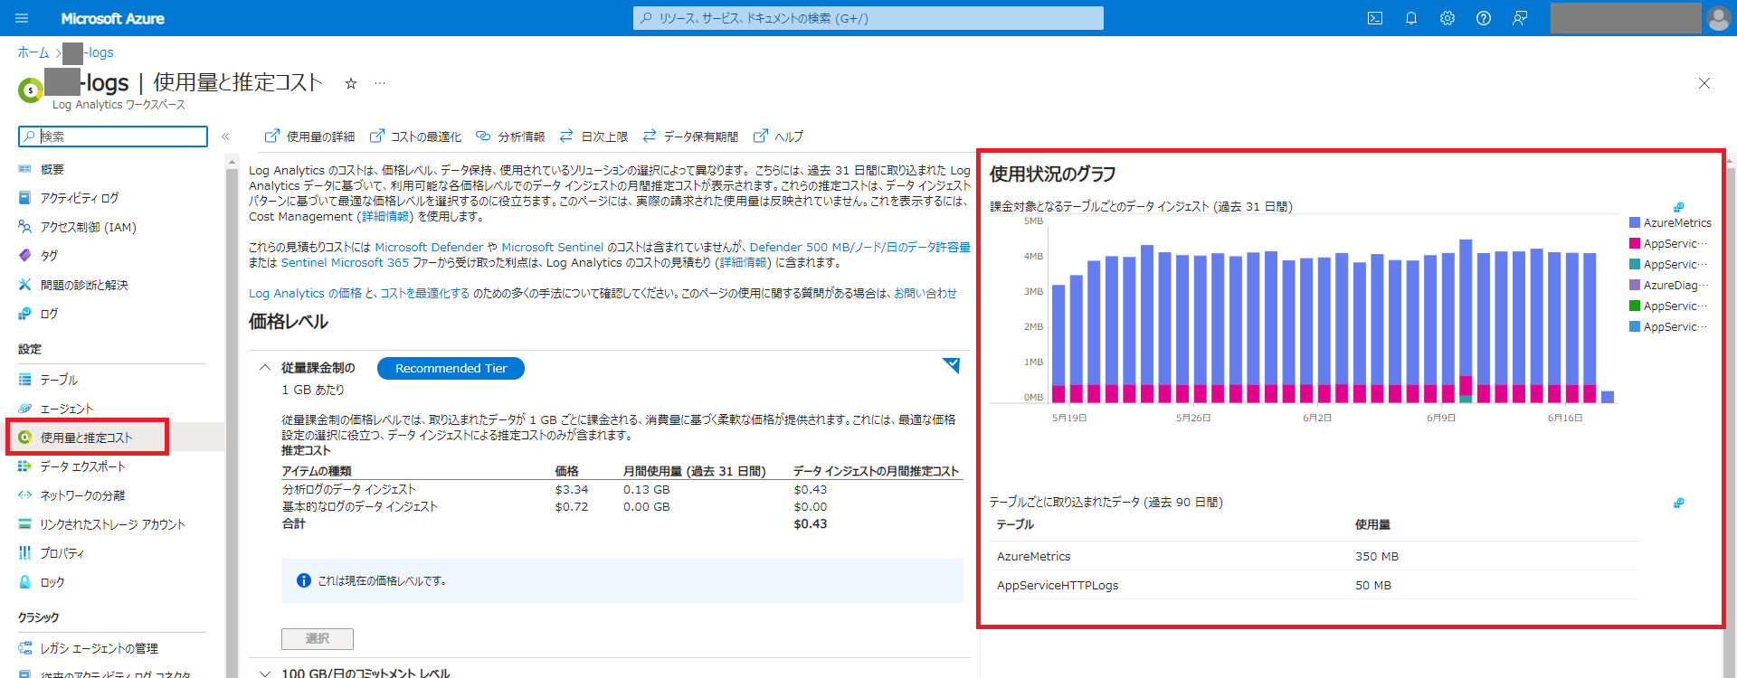This screenshot has height=678, width=1737.
Task: Click the AzureDiag legend swatch
Action: [1635, 285]
